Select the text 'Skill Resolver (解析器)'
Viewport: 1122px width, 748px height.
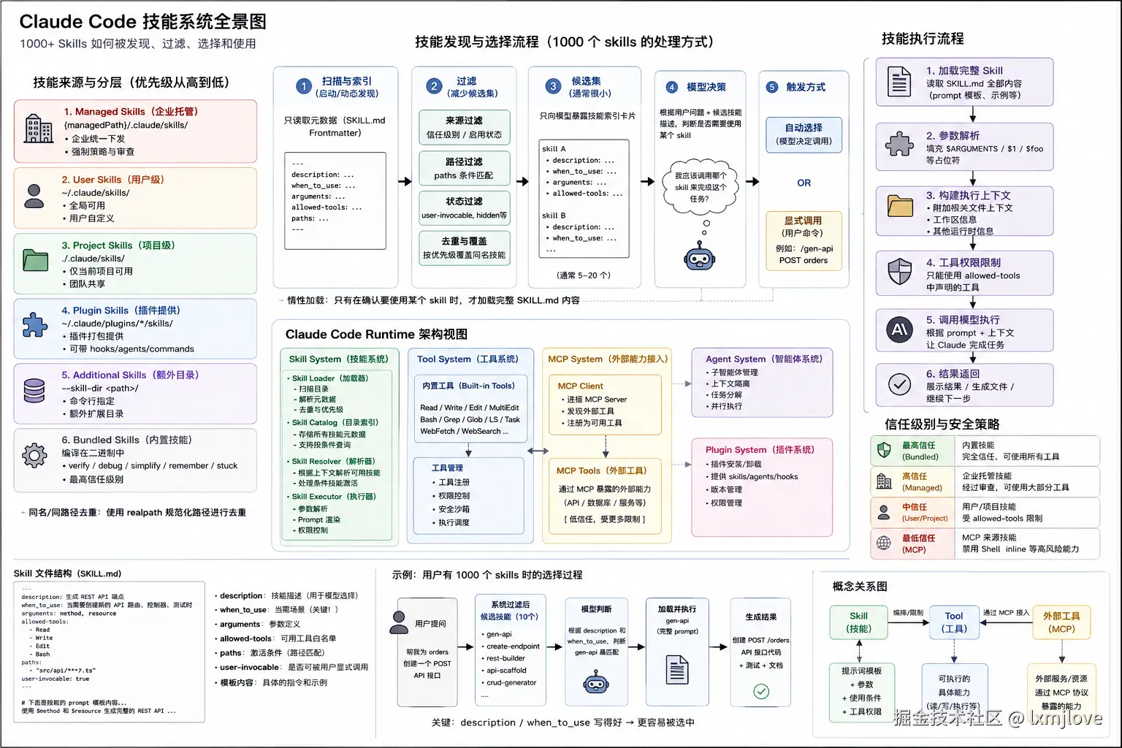coord(333,462)
